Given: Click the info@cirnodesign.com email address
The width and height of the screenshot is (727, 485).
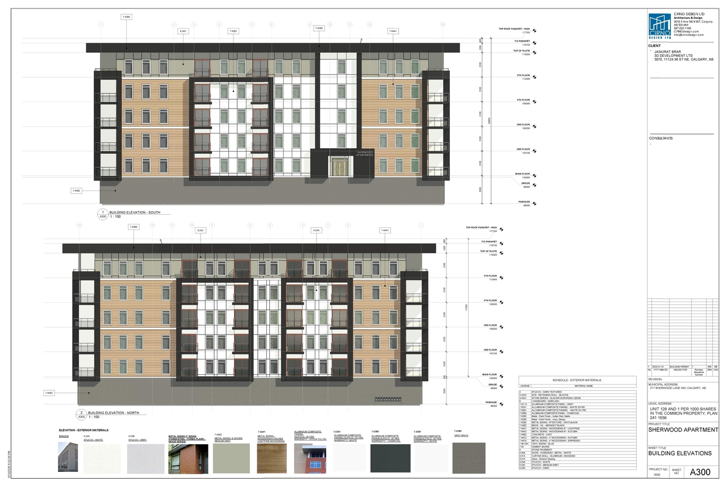Looking at the screenshot, I should click(x=688, y=35).
